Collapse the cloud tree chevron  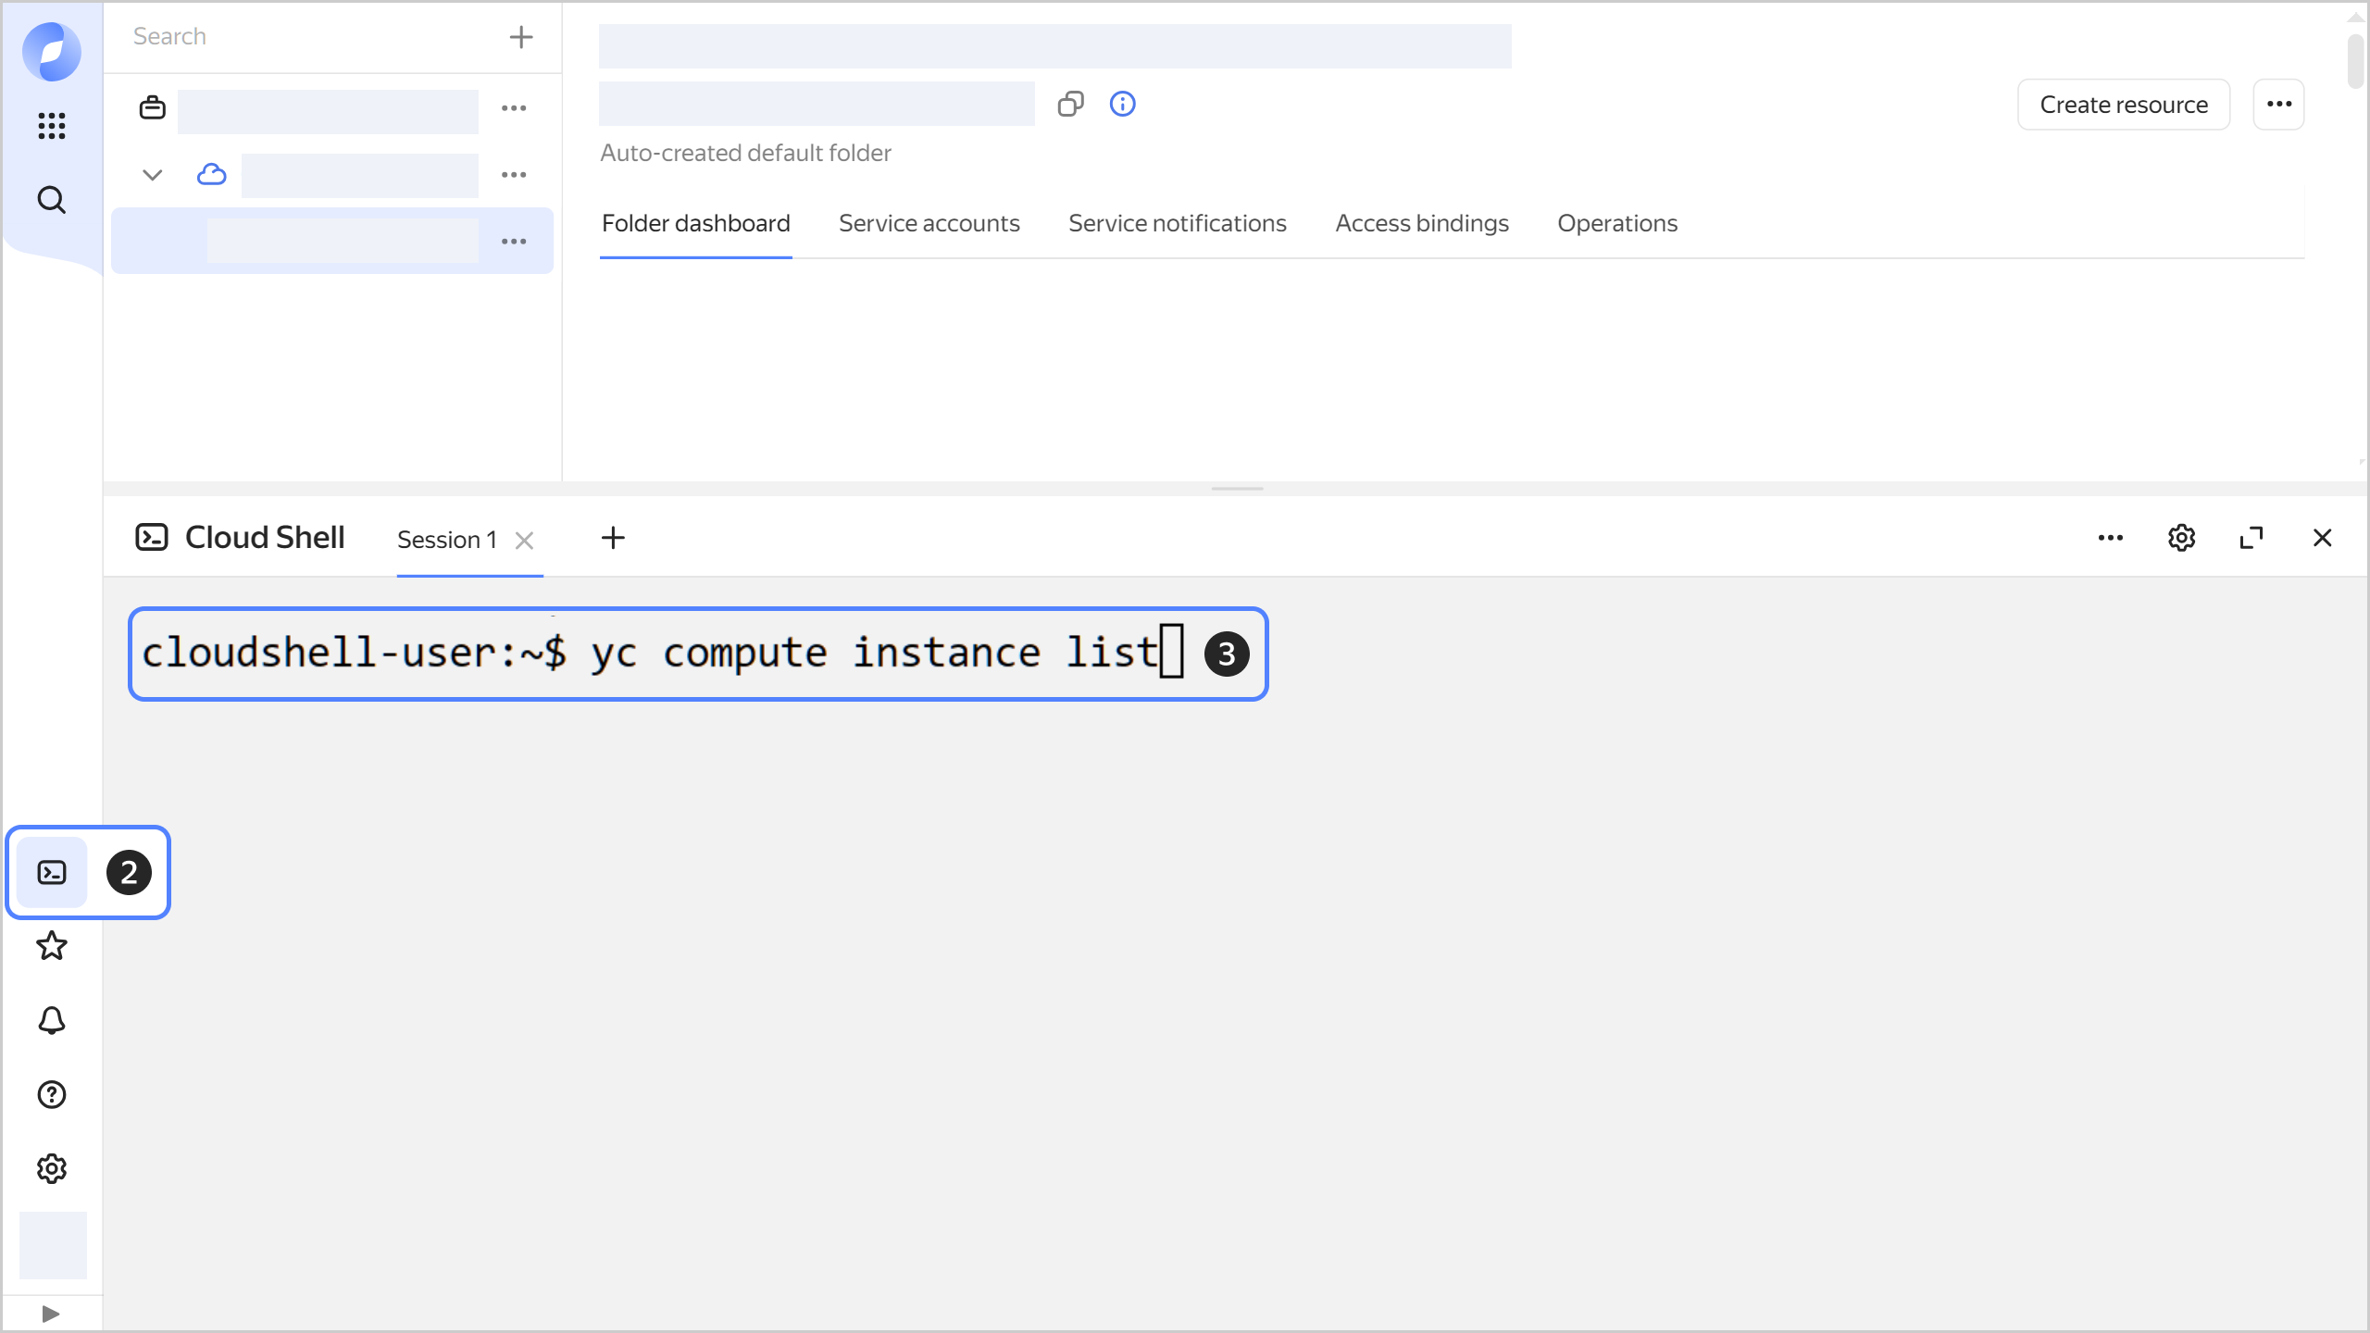[153, 175]
